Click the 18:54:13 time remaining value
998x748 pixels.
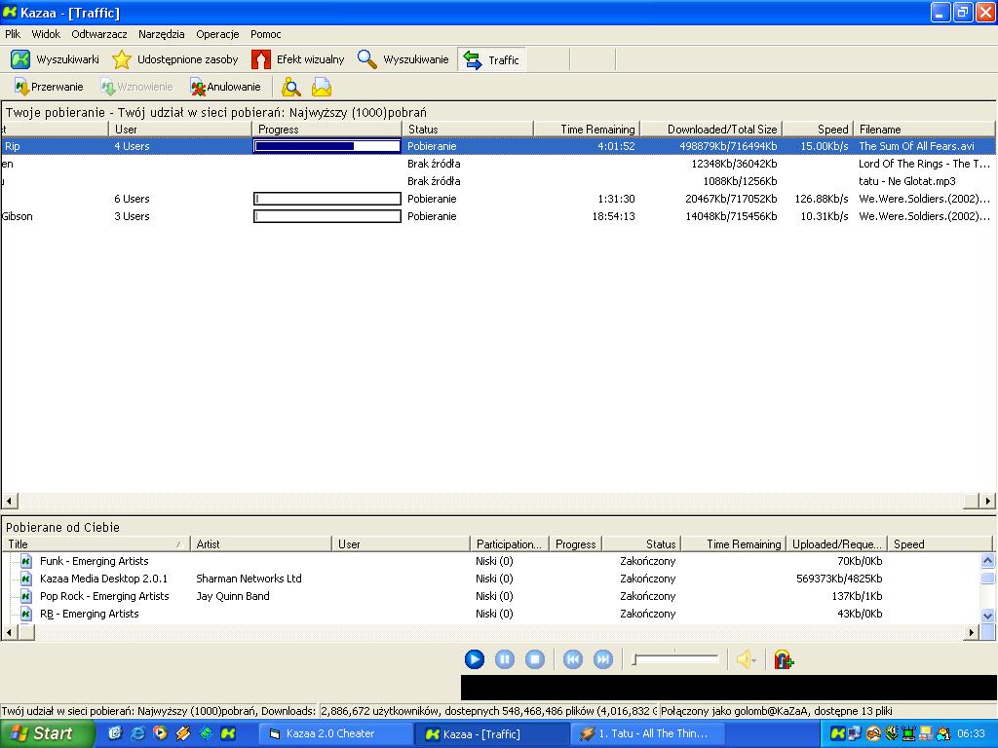tap(613, 216)
